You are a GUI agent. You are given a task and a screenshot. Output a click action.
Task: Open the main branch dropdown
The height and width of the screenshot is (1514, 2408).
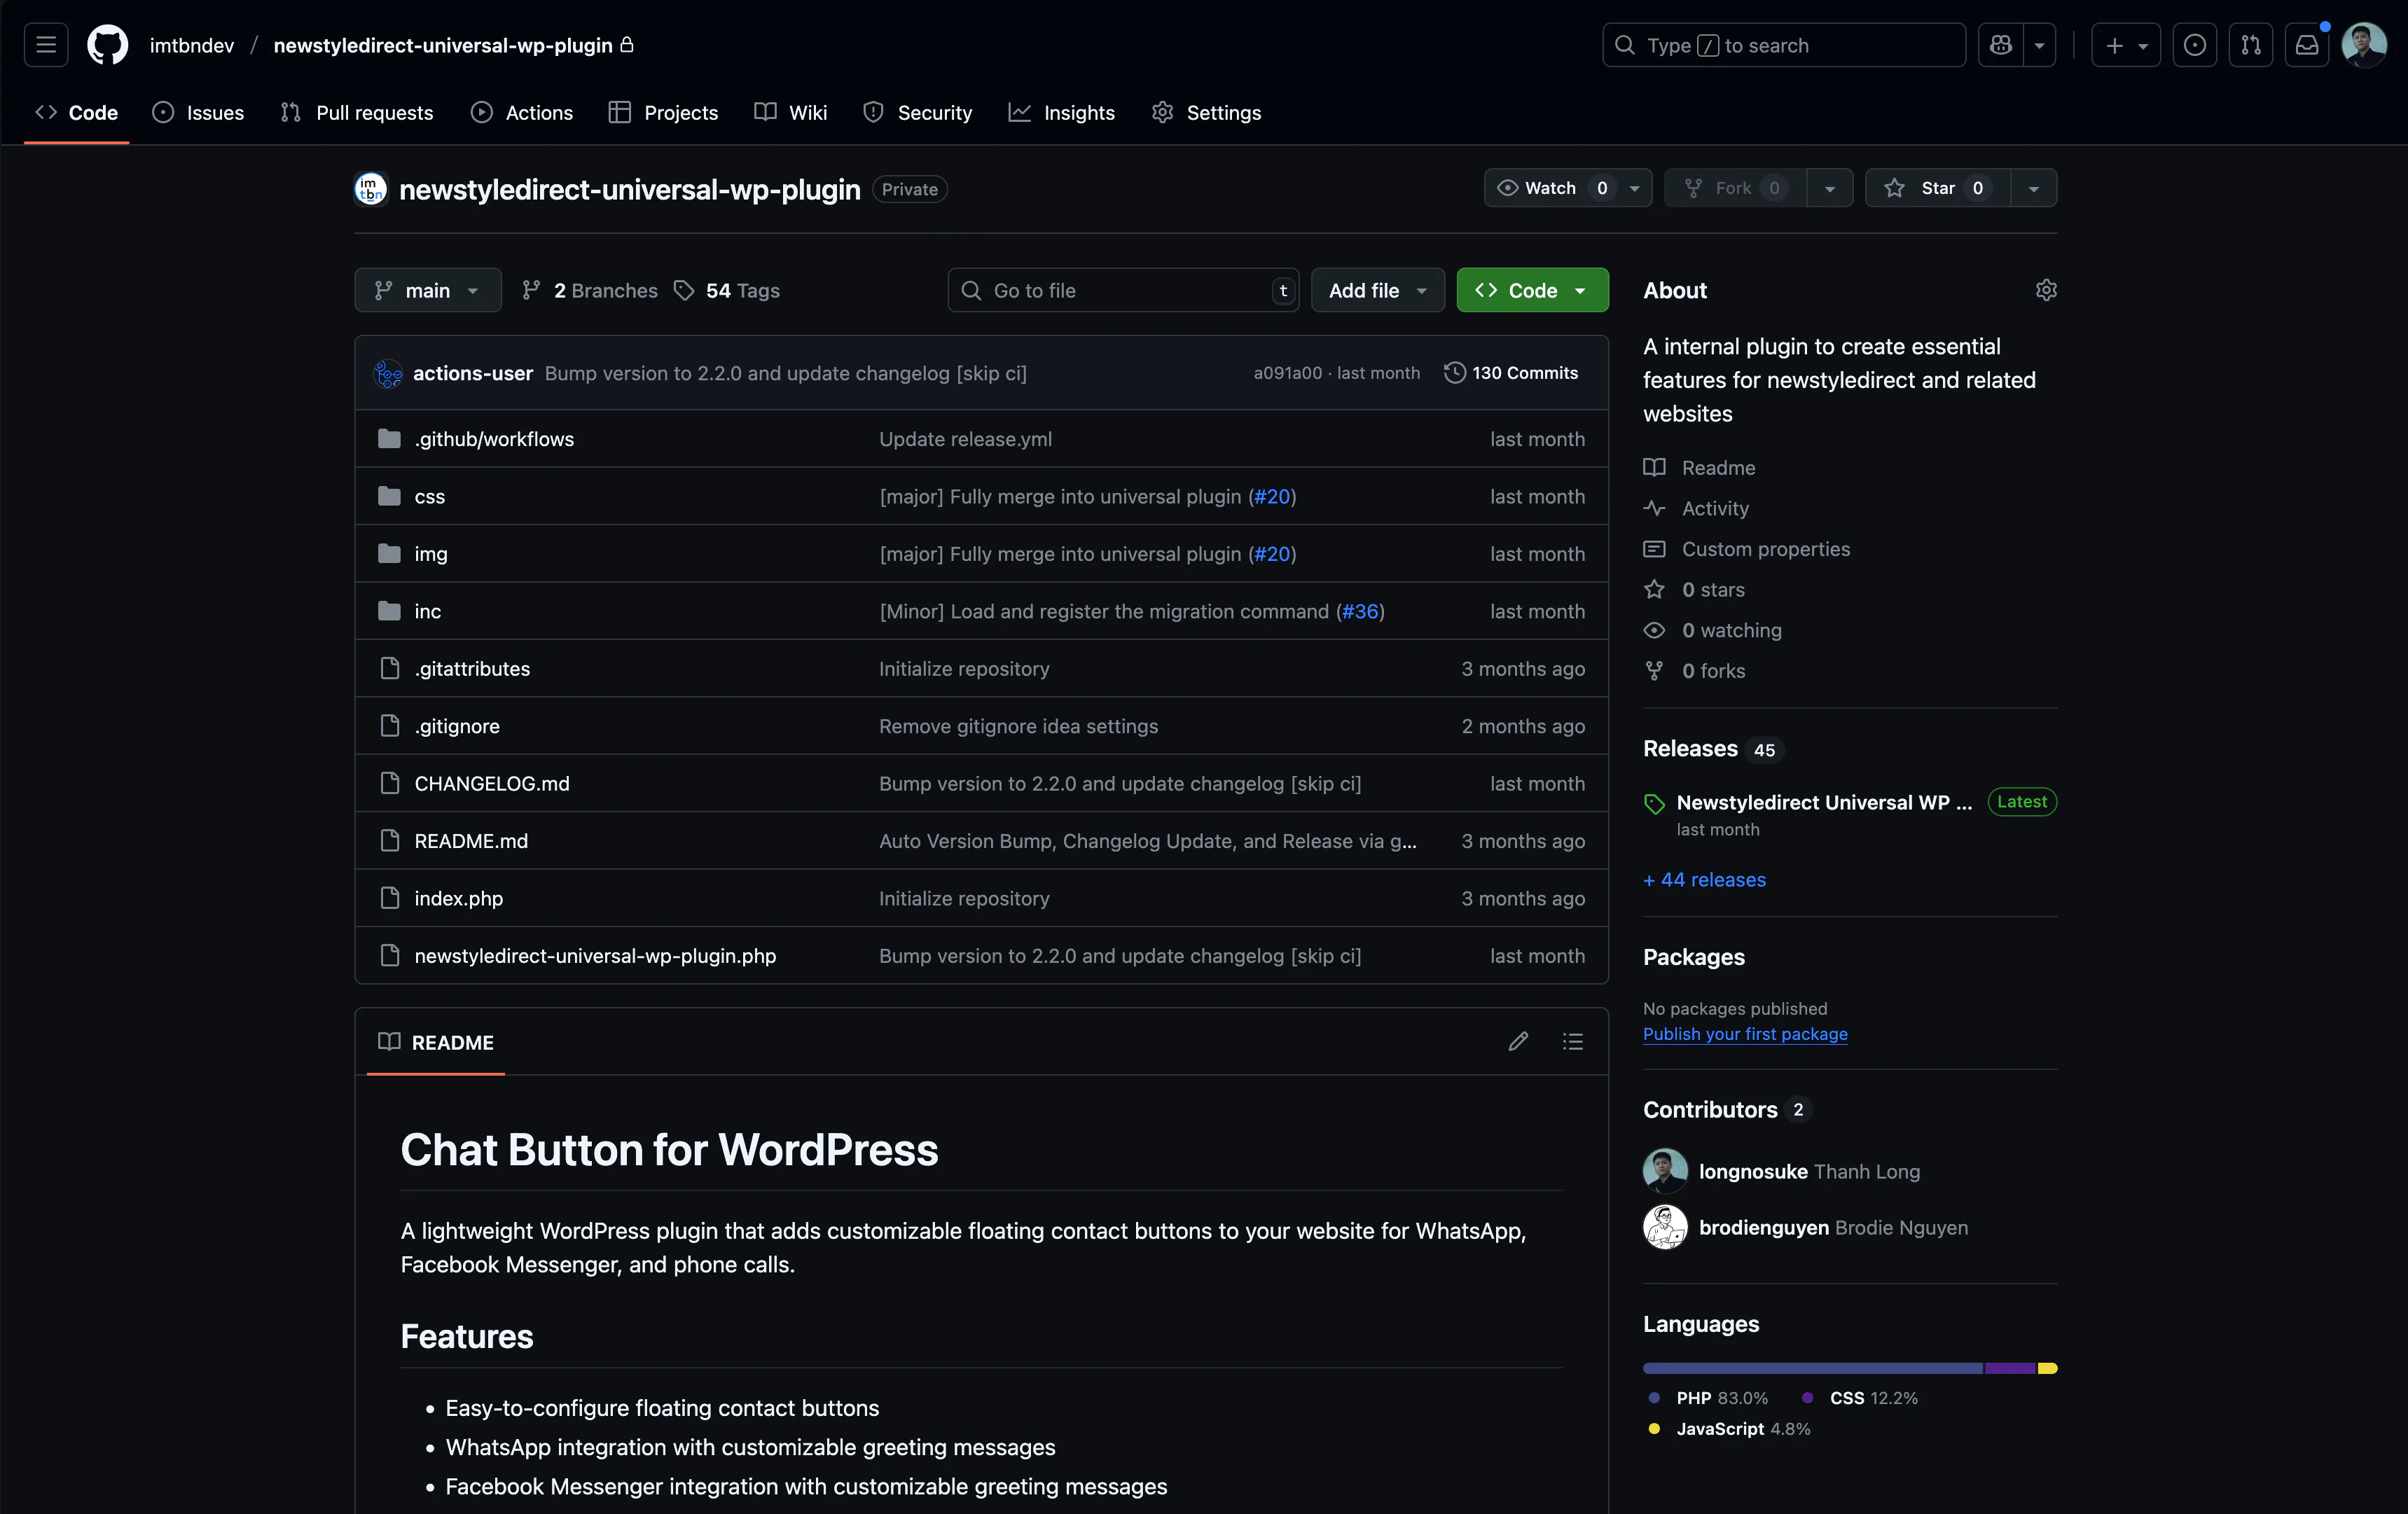(x=427, y=290)
